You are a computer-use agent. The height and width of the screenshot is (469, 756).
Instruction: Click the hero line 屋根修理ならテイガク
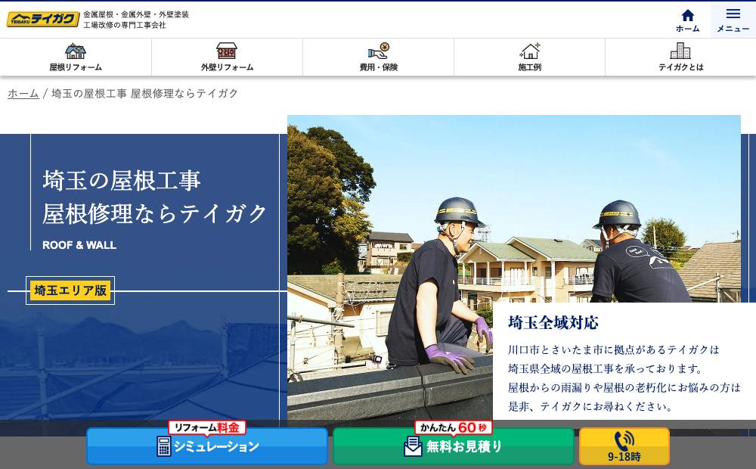155,213
